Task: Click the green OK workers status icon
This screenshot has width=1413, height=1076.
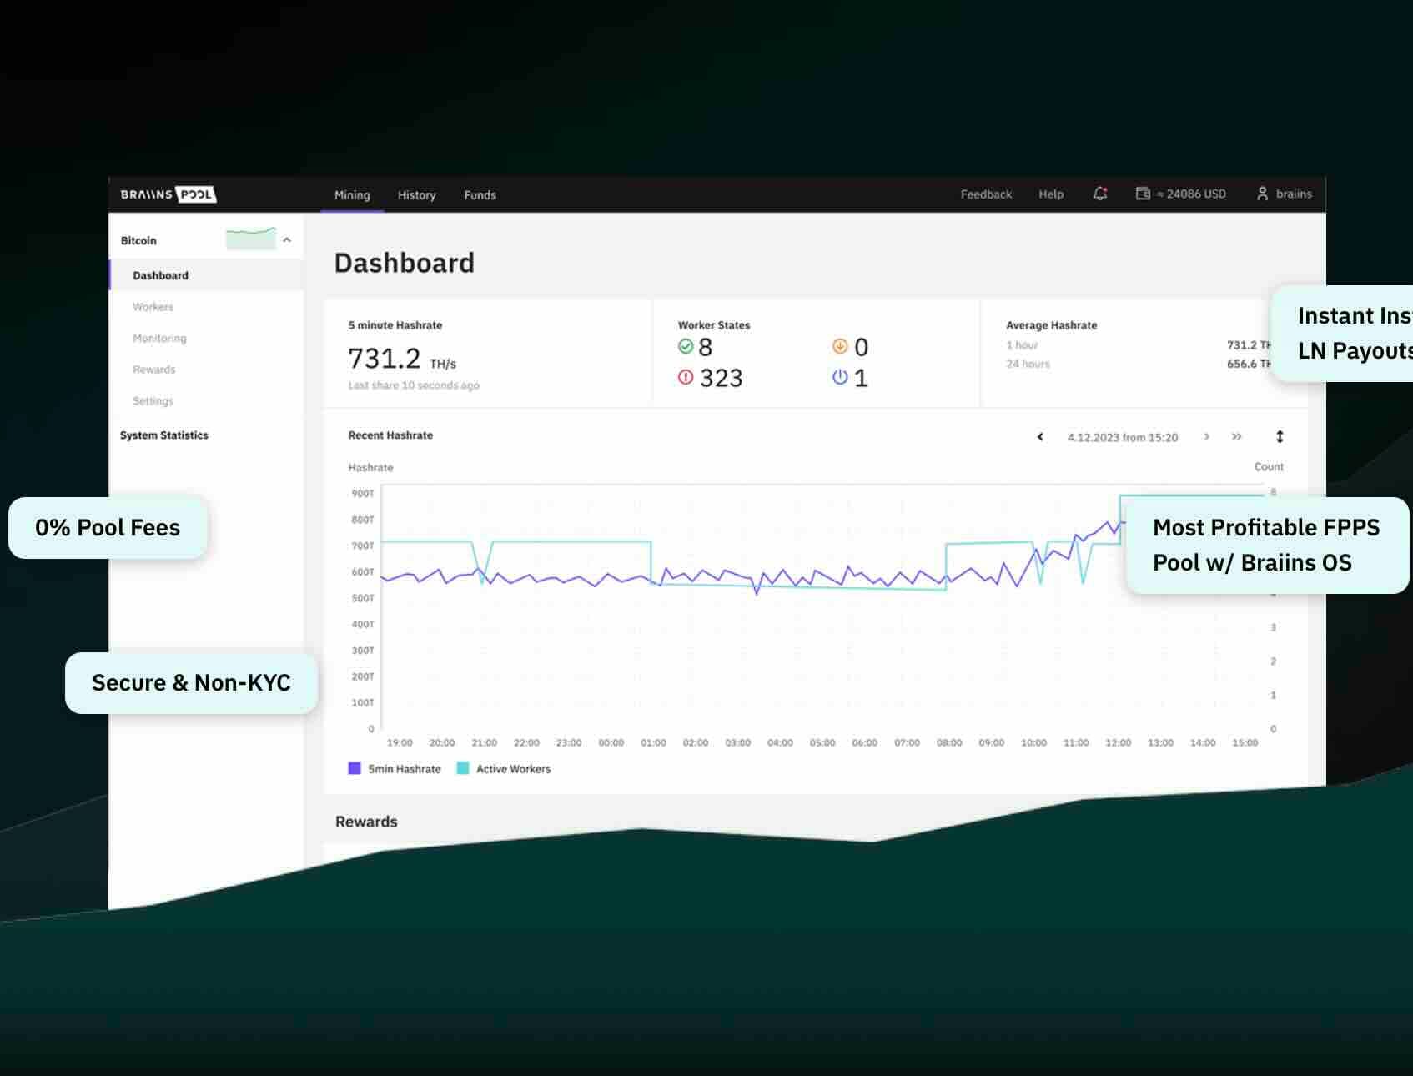Action: click(686, 346)
